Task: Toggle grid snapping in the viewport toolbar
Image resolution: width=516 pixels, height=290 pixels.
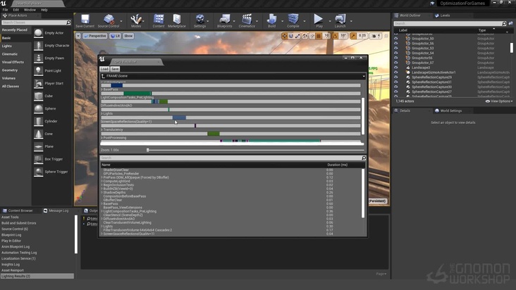Action: [319, 36]
